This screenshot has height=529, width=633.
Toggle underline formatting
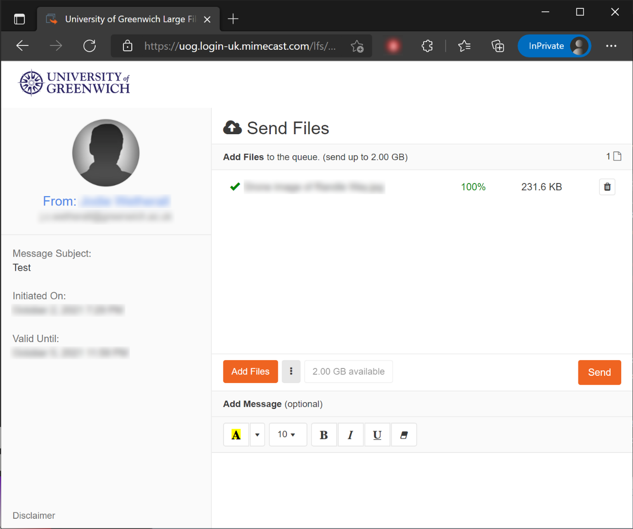click(x=377, y=435)
